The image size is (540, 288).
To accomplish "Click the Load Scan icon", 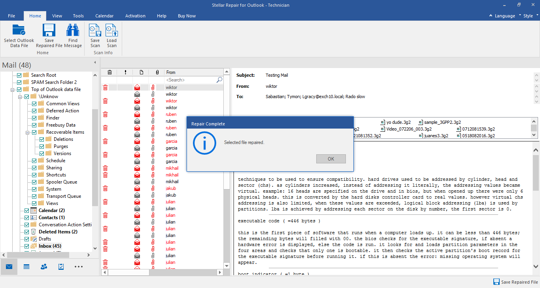I will pos(111,35).
